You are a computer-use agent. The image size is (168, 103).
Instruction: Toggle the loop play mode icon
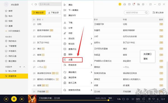coord(123,99)
